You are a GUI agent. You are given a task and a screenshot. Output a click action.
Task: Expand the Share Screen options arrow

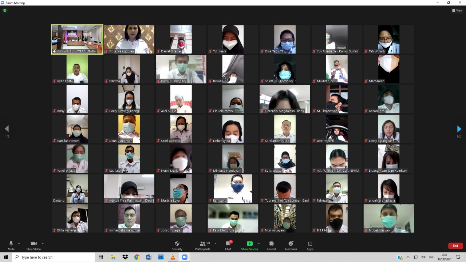(259, 244)
